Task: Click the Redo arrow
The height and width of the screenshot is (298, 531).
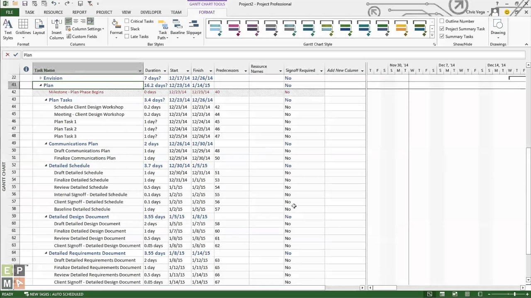Action: [x=67, y=4]
